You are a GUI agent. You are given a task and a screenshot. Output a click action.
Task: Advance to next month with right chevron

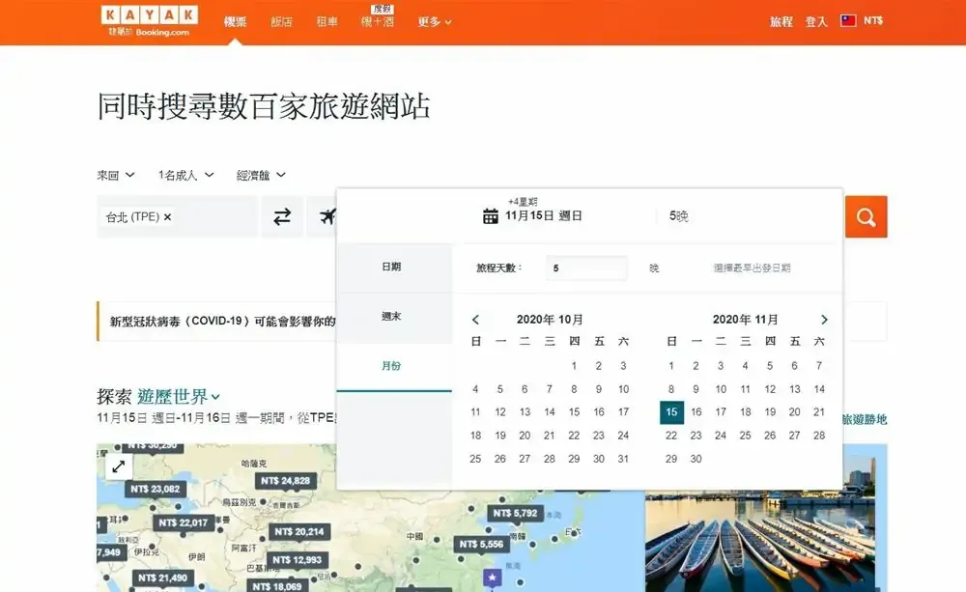(x=824, y=320)
